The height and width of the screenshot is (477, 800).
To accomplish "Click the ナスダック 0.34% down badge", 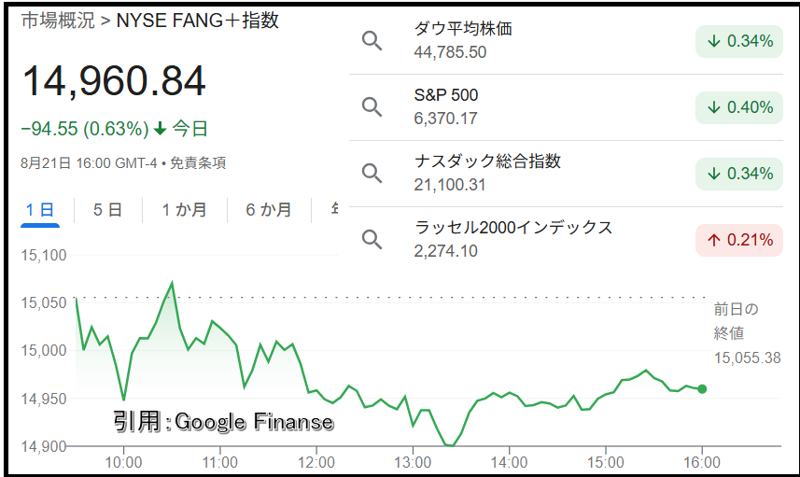I will (x=739, y=174).
